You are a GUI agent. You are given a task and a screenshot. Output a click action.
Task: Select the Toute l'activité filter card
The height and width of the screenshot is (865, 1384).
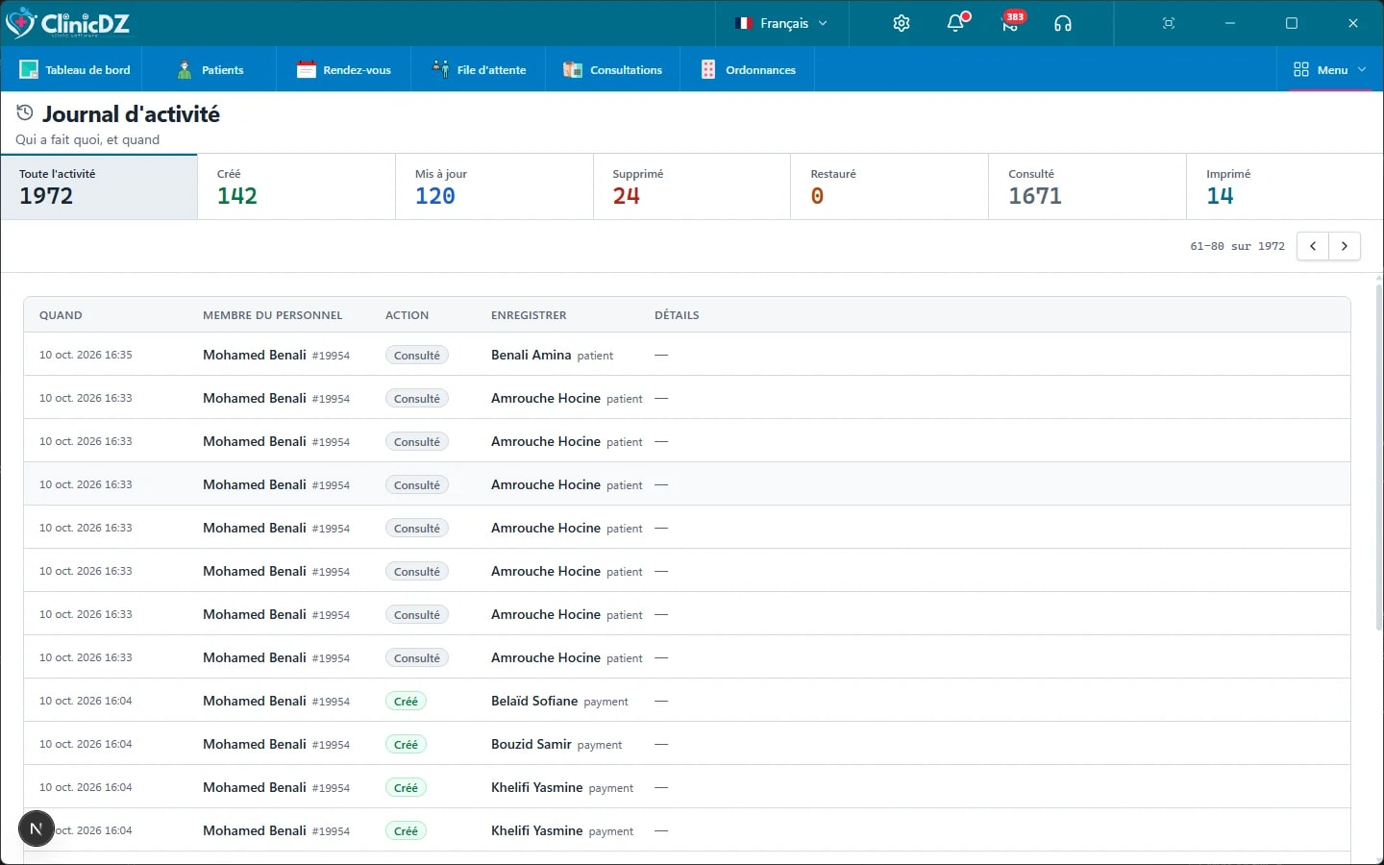pos(99,186)
